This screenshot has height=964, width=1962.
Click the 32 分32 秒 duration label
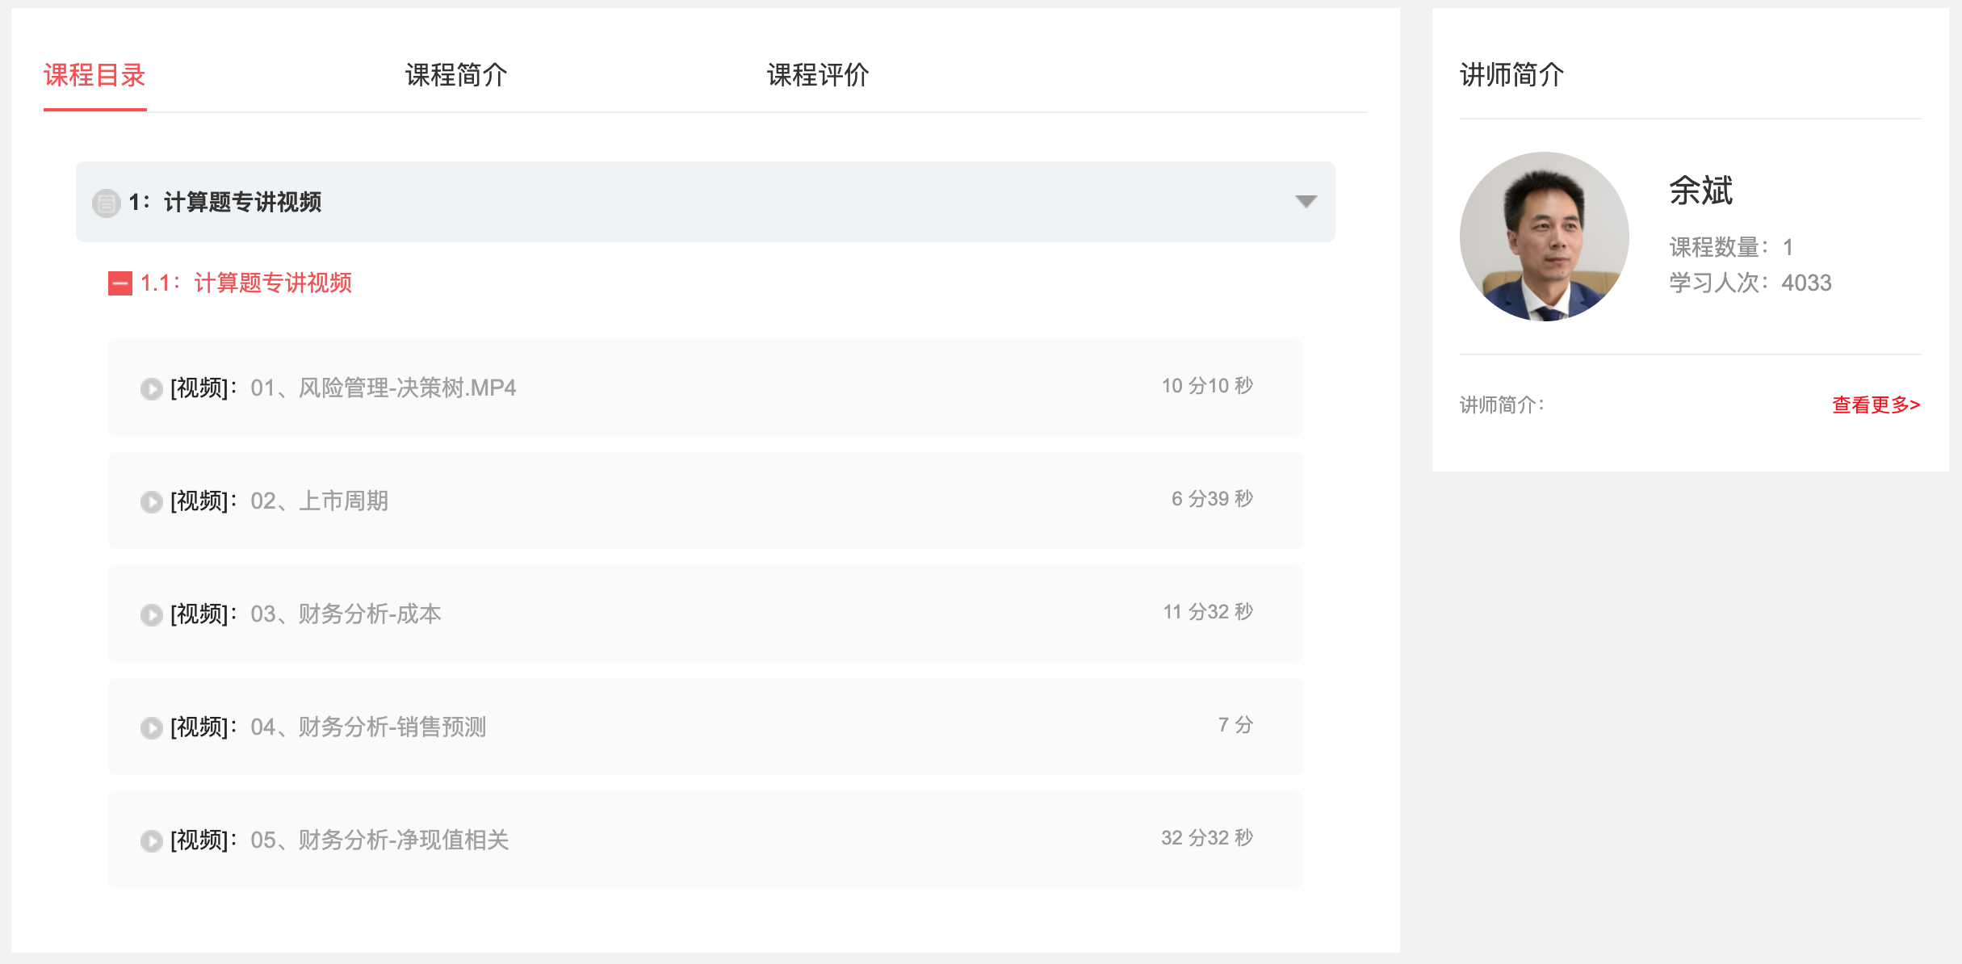point(1206,838)
